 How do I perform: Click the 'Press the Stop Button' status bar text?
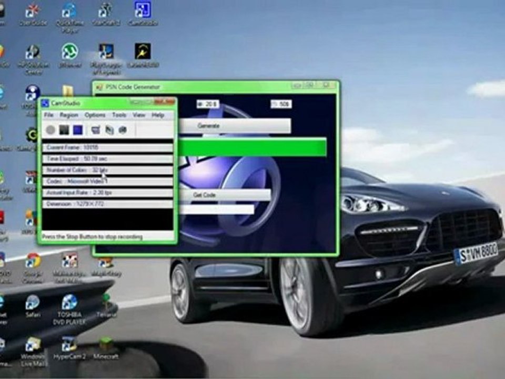[92, 237]
